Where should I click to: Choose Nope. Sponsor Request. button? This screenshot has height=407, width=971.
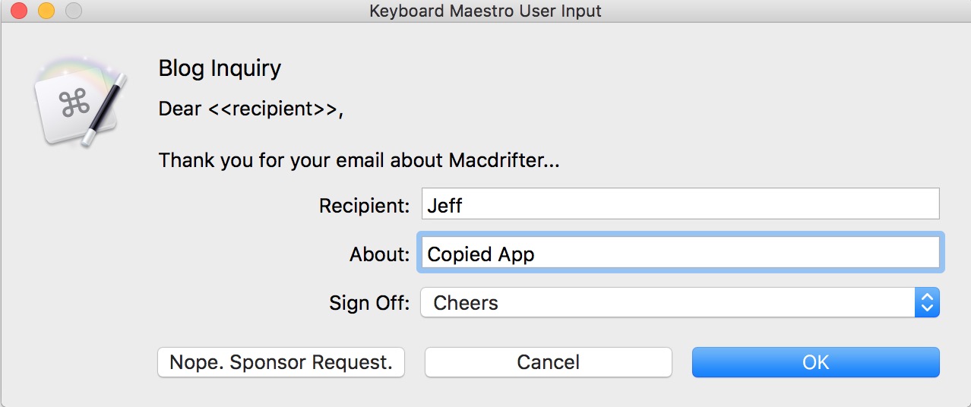click(281, 362)
